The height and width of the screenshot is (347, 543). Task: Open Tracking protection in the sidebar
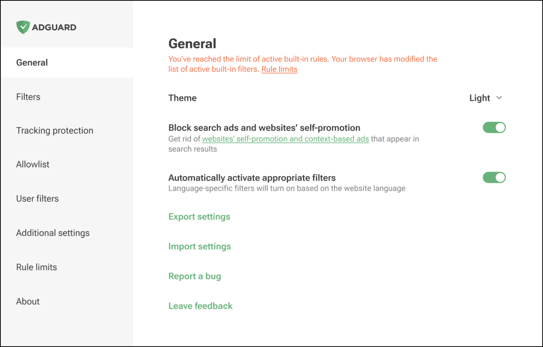click(55, 131)
